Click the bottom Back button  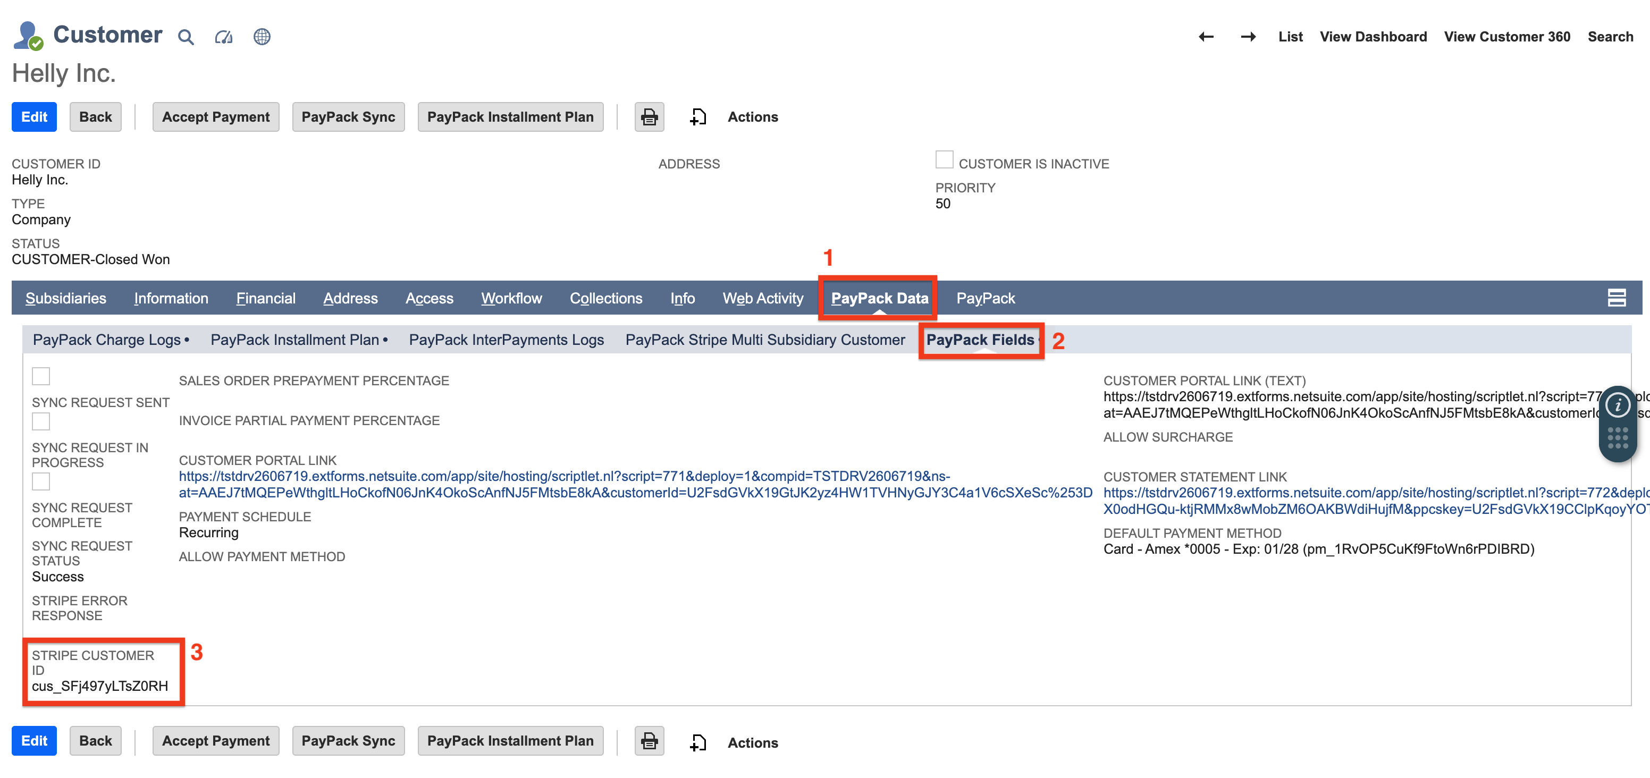pyautogui.click(x=96, y=741)
